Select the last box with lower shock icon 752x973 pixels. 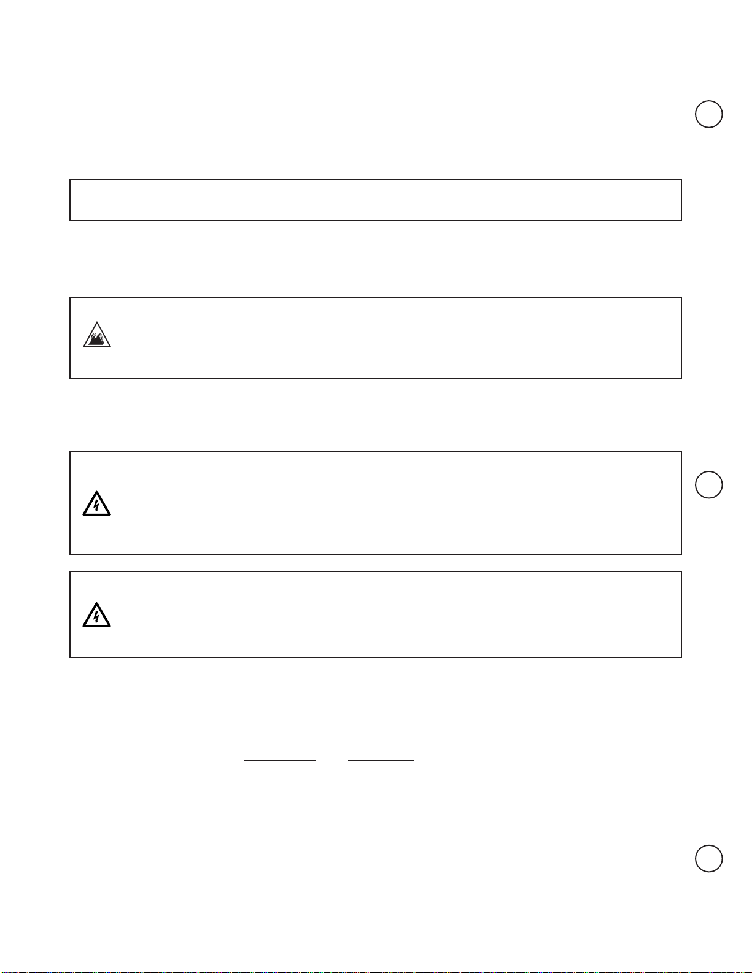click(376, 614)
